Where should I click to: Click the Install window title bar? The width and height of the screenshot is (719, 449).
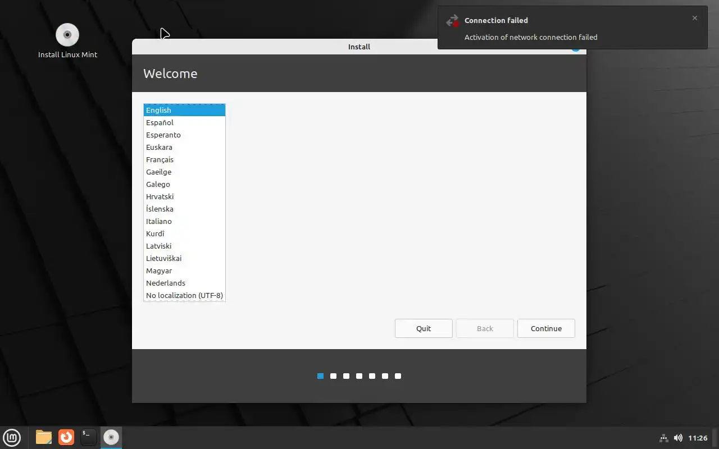[x=359, y=47]
